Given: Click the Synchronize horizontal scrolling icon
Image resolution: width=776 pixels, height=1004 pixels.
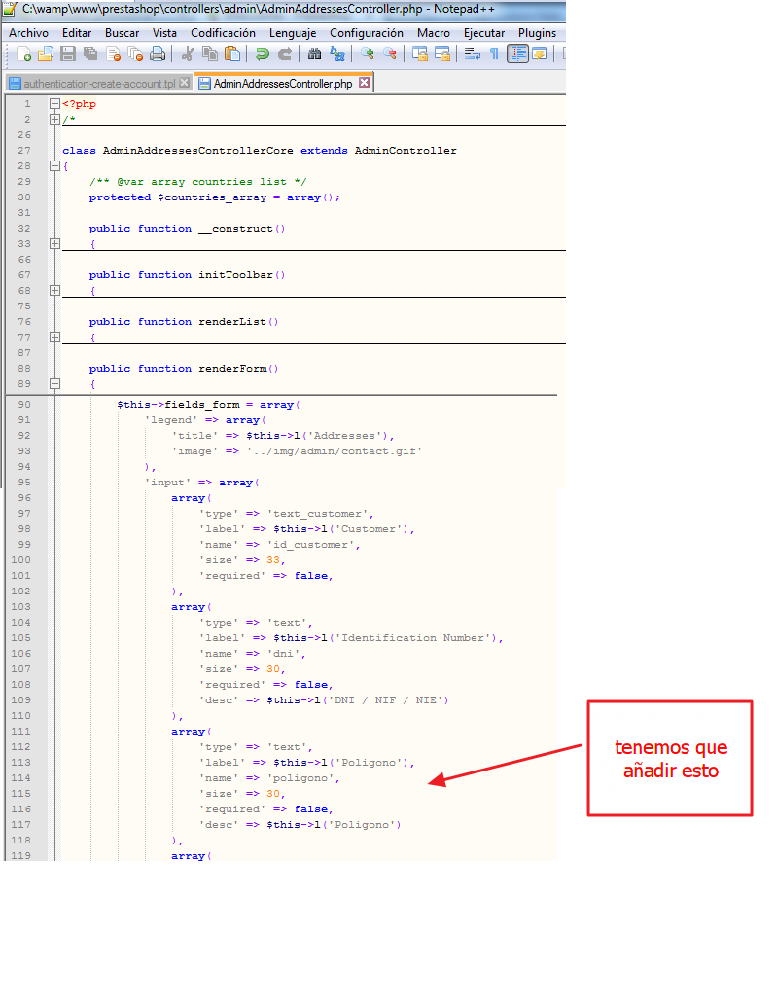Looking at the screenshot, I should pyautogui.click(x=441, y=54).
